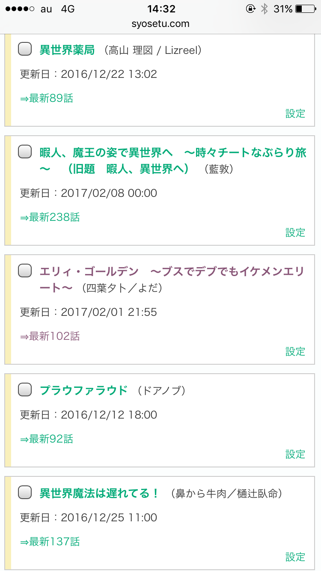The width and height of the screenshot is (321, 571).
Task: Toggle the プラウファラウド checkbox
Action: 25,390
